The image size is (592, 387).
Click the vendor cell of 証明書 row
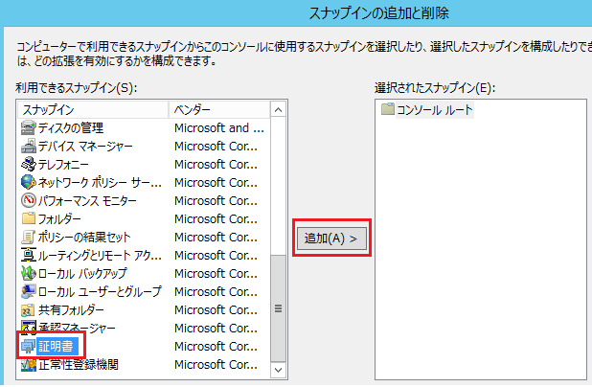216,346
